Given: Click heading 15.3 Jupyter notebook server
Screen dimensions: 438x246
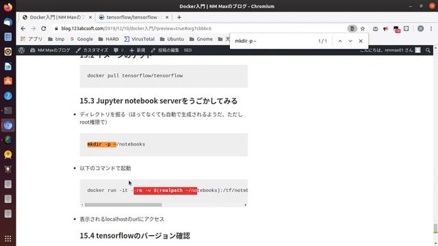Looking at the screenshot, I should [158, 100].
